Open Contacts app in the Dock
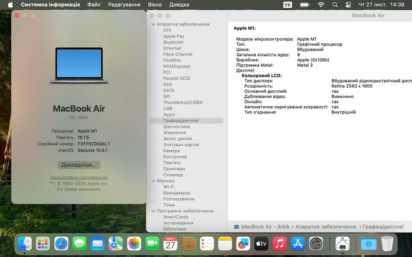The image size is (412, 257). pos(189,243)
